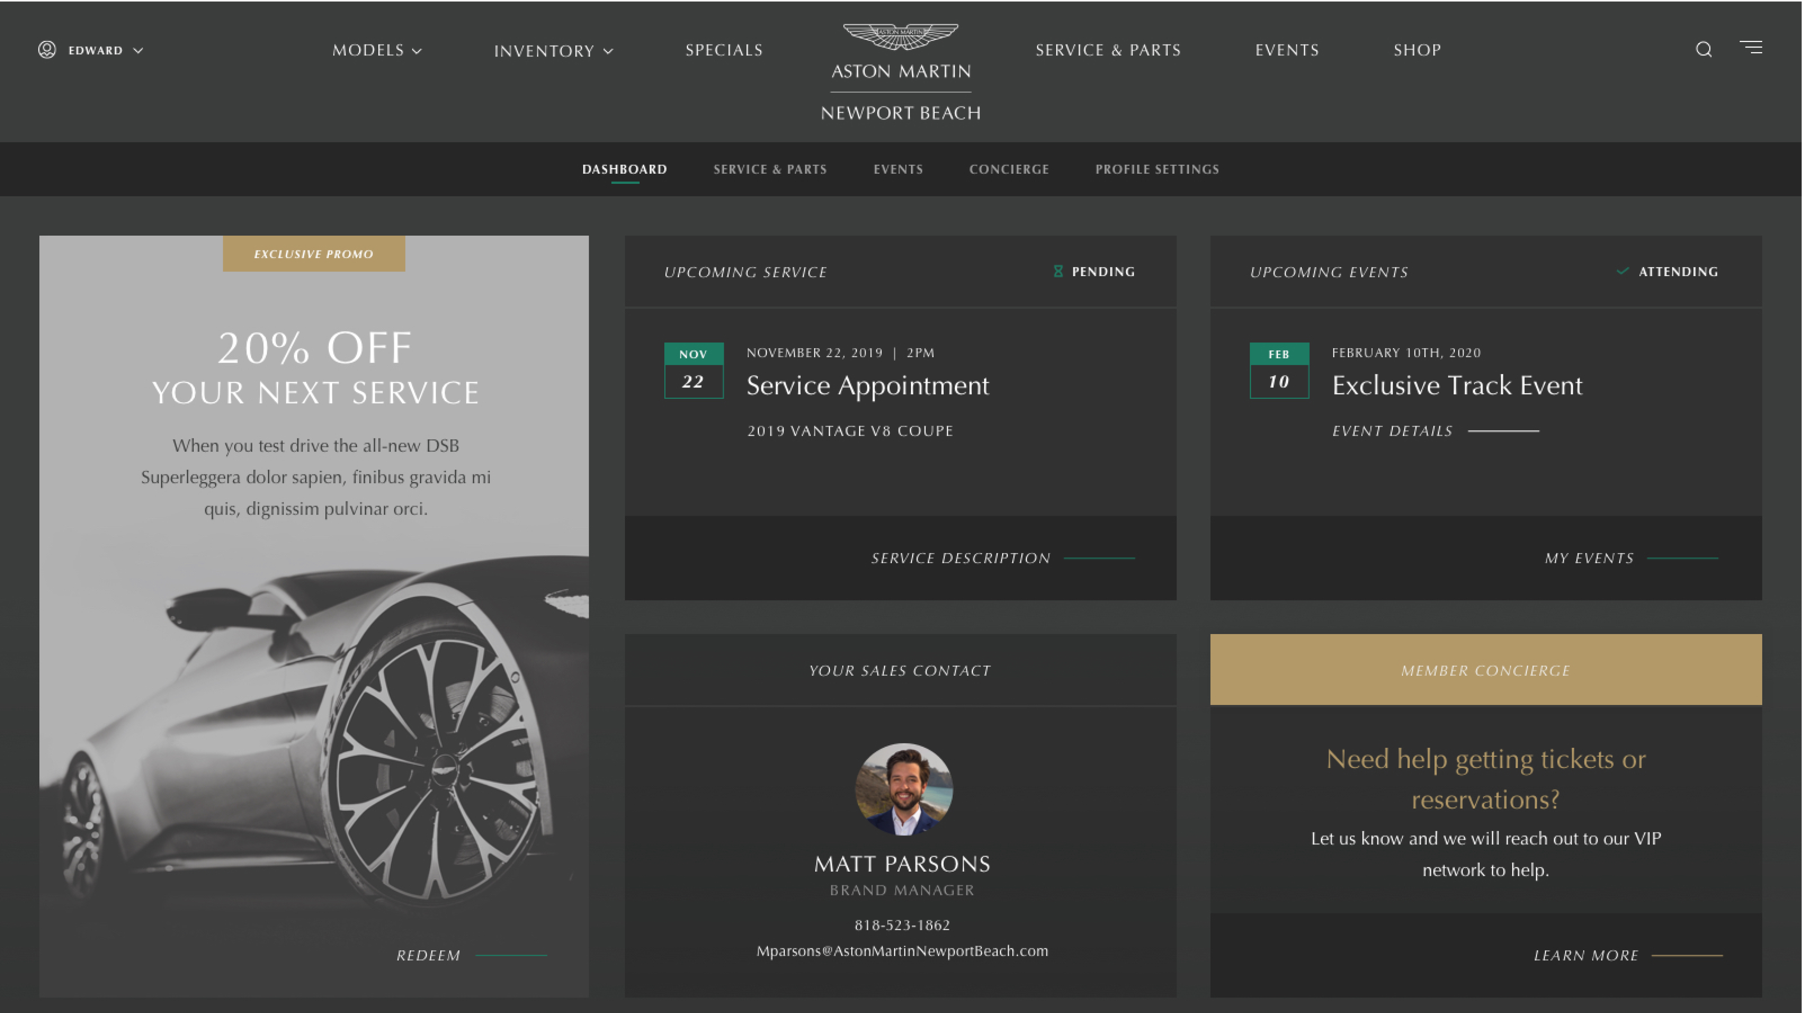The height and width of the screenshot is (1013, 1802).
Task: Click the Redeem promo link
Action: (x=429, y=955)
